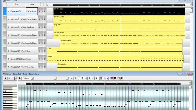Mute track 7 Drums
196x110 pixels.
pos(39,59)
